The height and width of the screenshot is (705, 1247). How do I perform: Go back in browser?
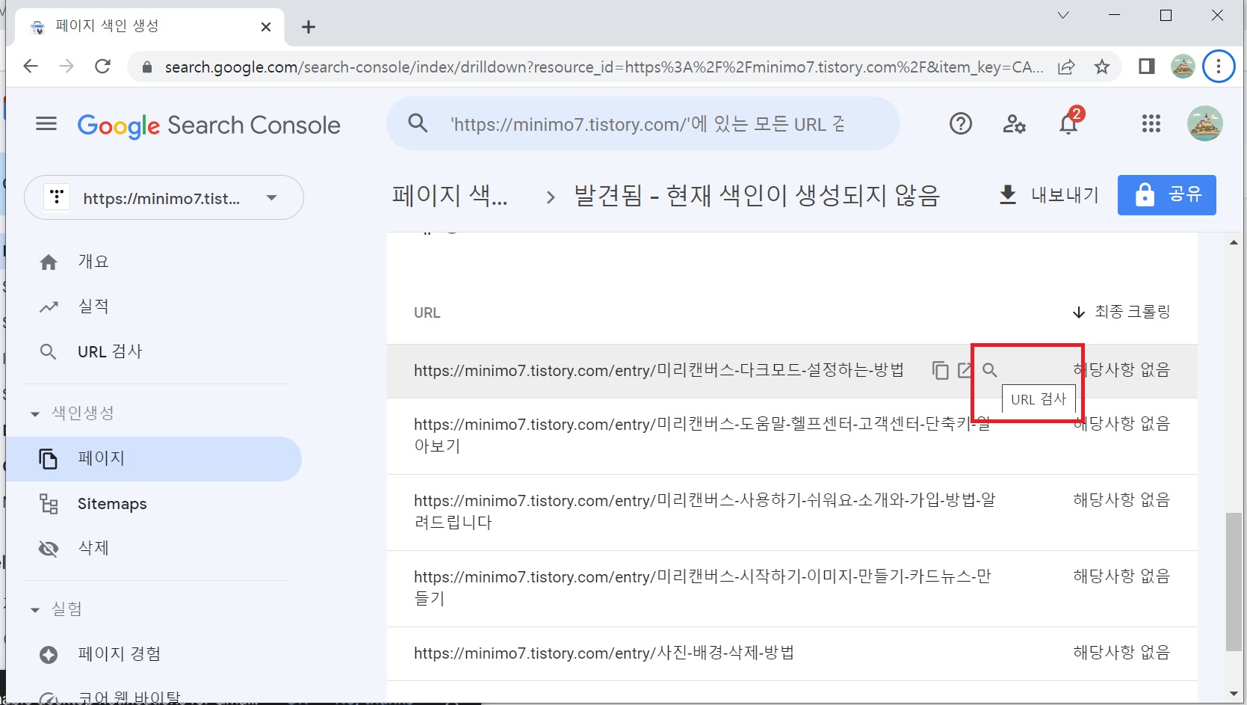click(31, 67)
